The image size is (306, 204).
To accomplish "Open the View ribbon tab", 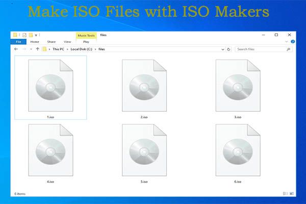I will pyautogui.click(x=67, y=42).
